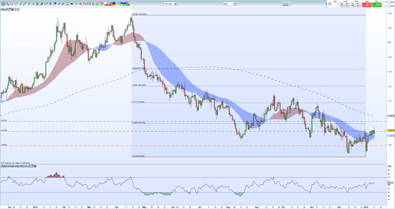Screen dimensions: 395x209
Task: Open the Daily timeframe dropdown
Action: 229,3
